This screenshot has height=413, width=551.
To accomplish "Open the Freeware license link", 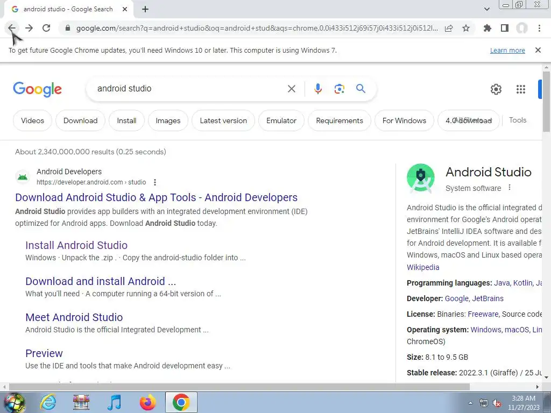I will coord(483,314).
